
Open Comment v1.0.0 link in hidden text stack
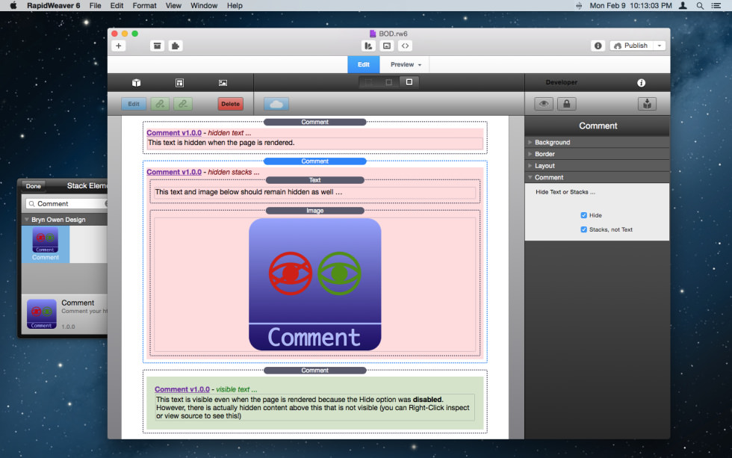[174, 132]
